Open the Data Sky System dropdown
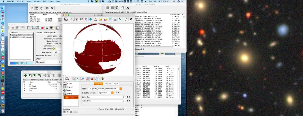 112,93
